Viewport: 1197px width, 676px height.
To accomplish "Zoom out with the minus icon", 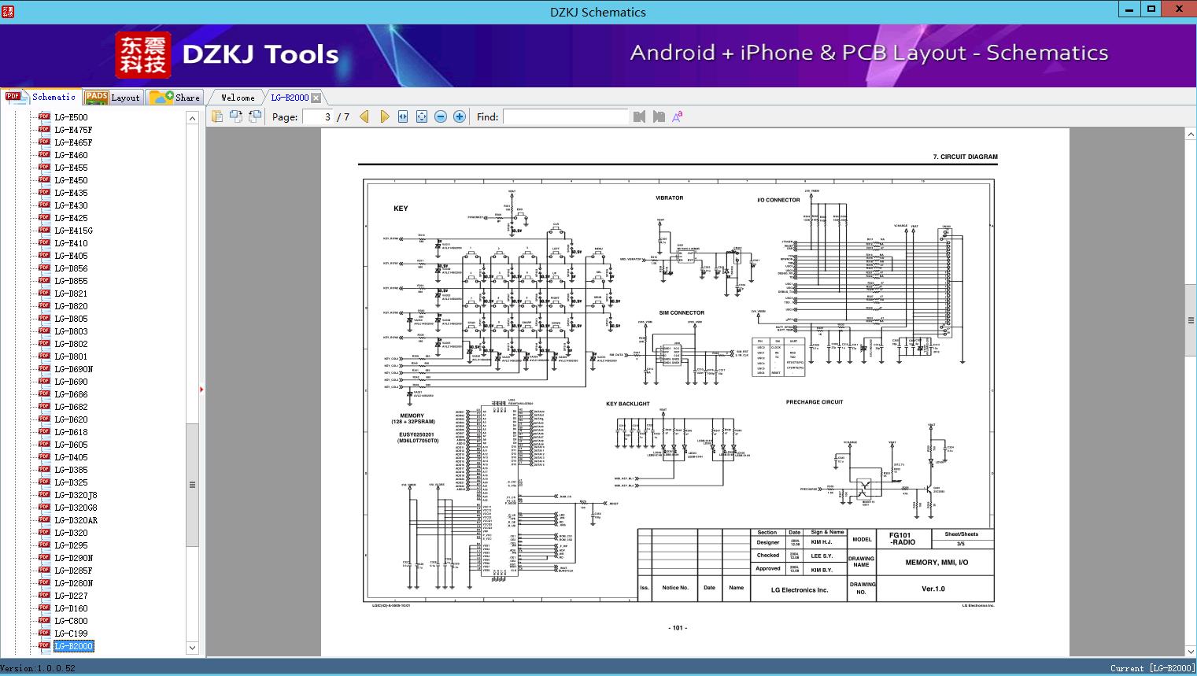I will click(441, 116).
